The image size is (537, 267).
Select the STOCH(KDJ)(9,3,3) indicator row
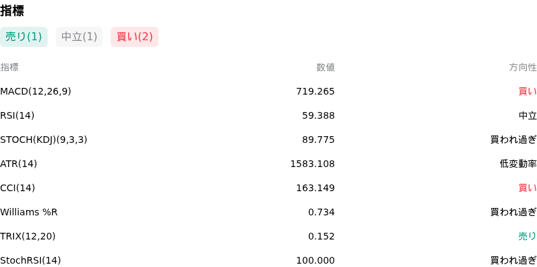[x=268, y=140]
